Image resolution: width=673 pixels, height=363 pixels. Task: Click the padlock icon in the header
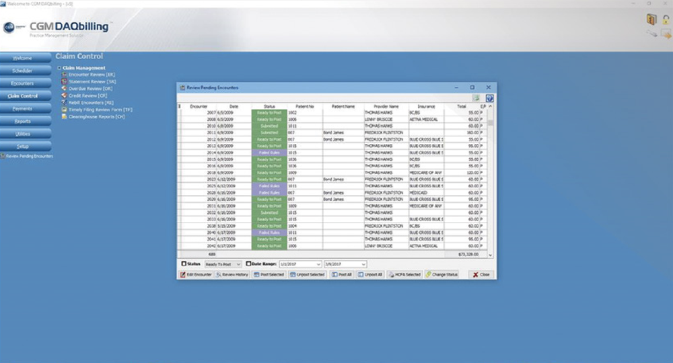tap(666, 19)
